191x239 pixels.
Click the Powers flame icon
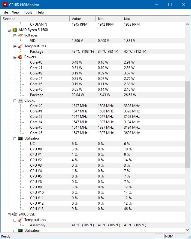click(20, 57)
